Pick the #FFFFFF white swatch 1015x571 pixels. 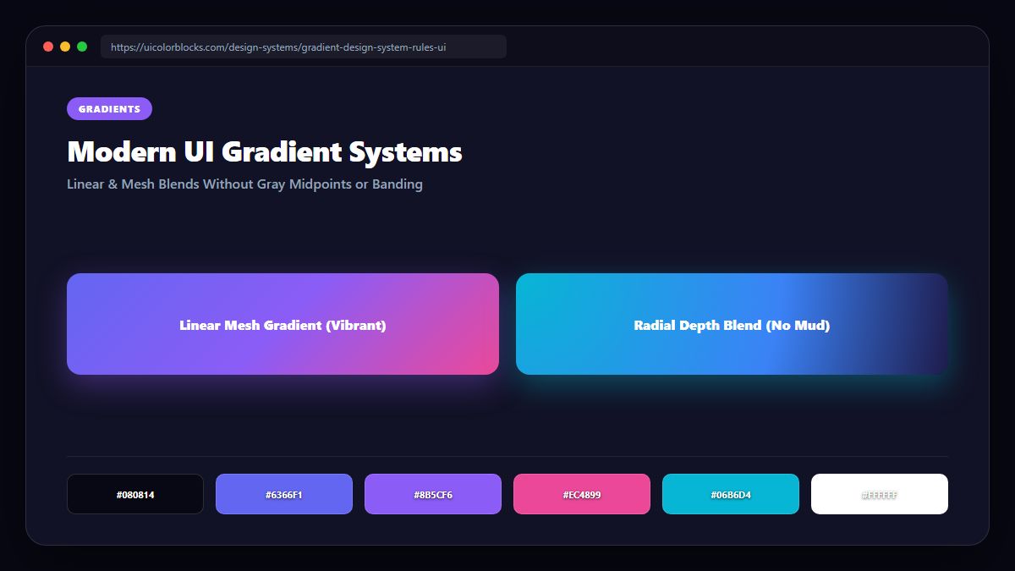(x=880, y=494)
